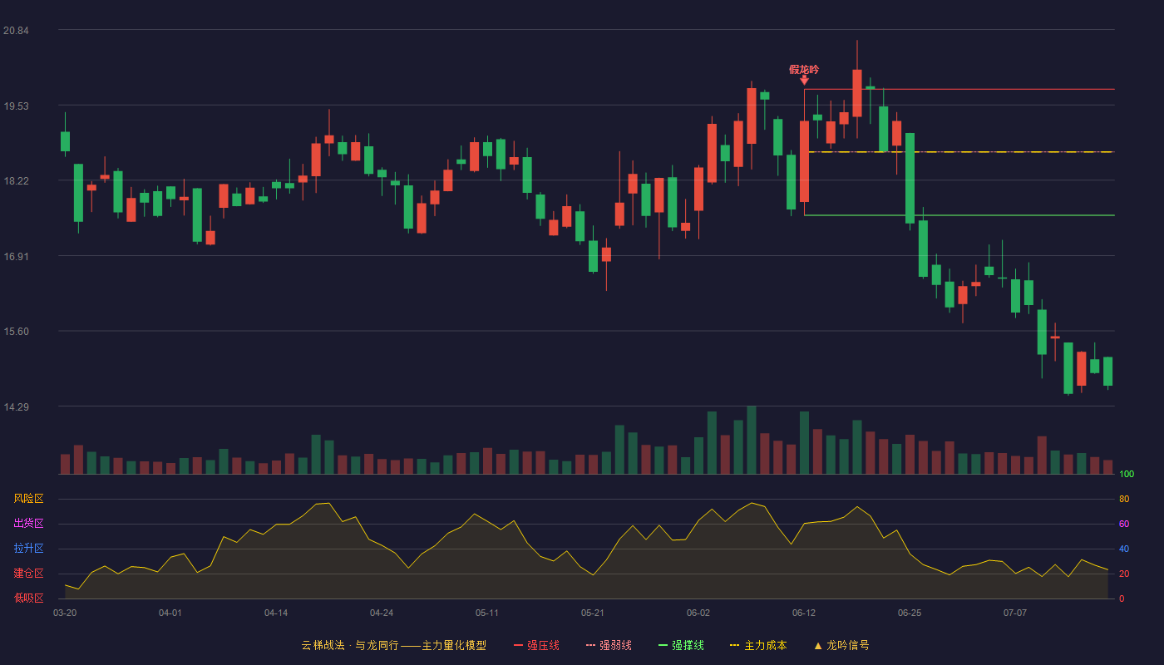Click the purple 60 indicator axis value

point(1124,524)
